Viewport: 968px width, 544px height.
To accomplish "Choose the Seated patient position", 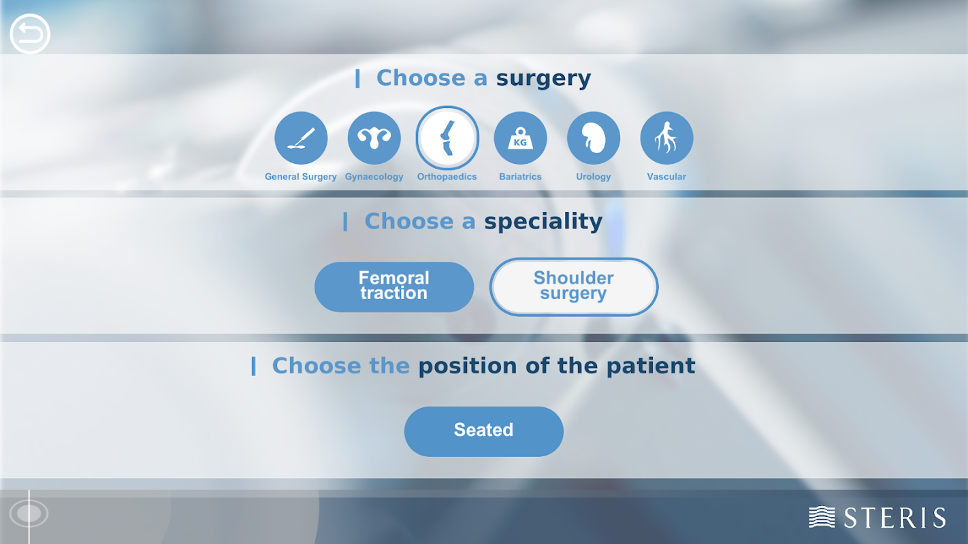I will click(483, 430).
